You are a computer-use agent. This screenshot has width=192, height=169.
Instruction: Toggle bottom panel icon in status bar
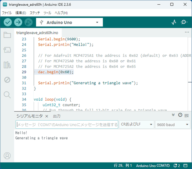pos(185,166)
